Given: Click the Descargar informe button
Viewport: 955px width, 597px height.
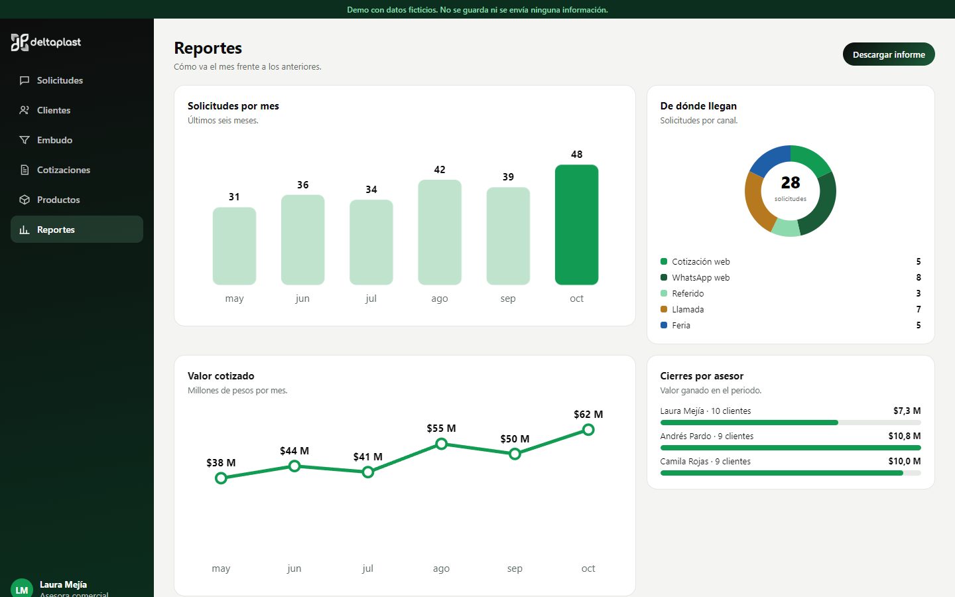Looking at the screenshot, I should pos(889,54).
